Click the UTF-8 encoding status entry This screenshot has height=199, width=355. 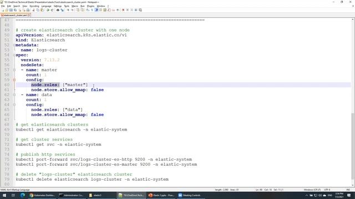[x=327, y=190]
